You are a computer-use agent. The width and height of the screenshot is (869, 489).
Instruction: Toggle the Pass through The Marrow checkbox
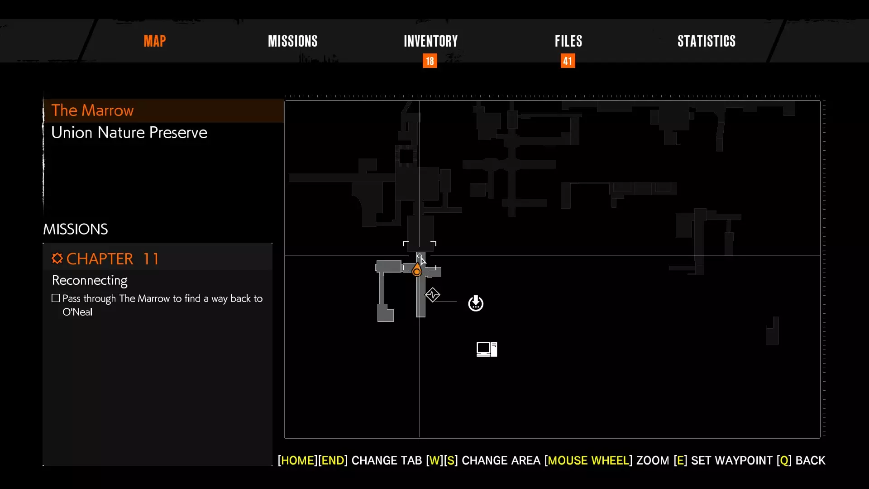point(56,298)
